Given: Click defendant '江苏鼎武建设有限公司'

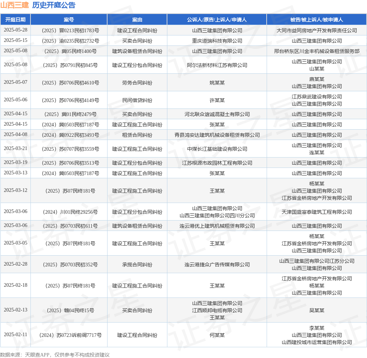Looking at the screenshot, I should pyautogui.click(x=317, y=97).
